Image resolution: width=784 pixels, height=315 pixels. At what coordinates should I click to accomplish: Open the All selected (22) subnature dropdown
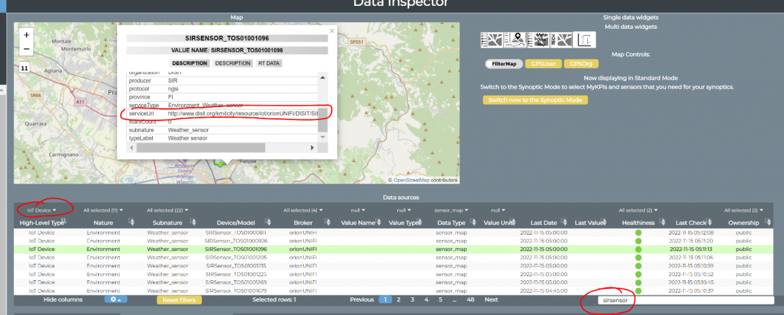point(167,210)
